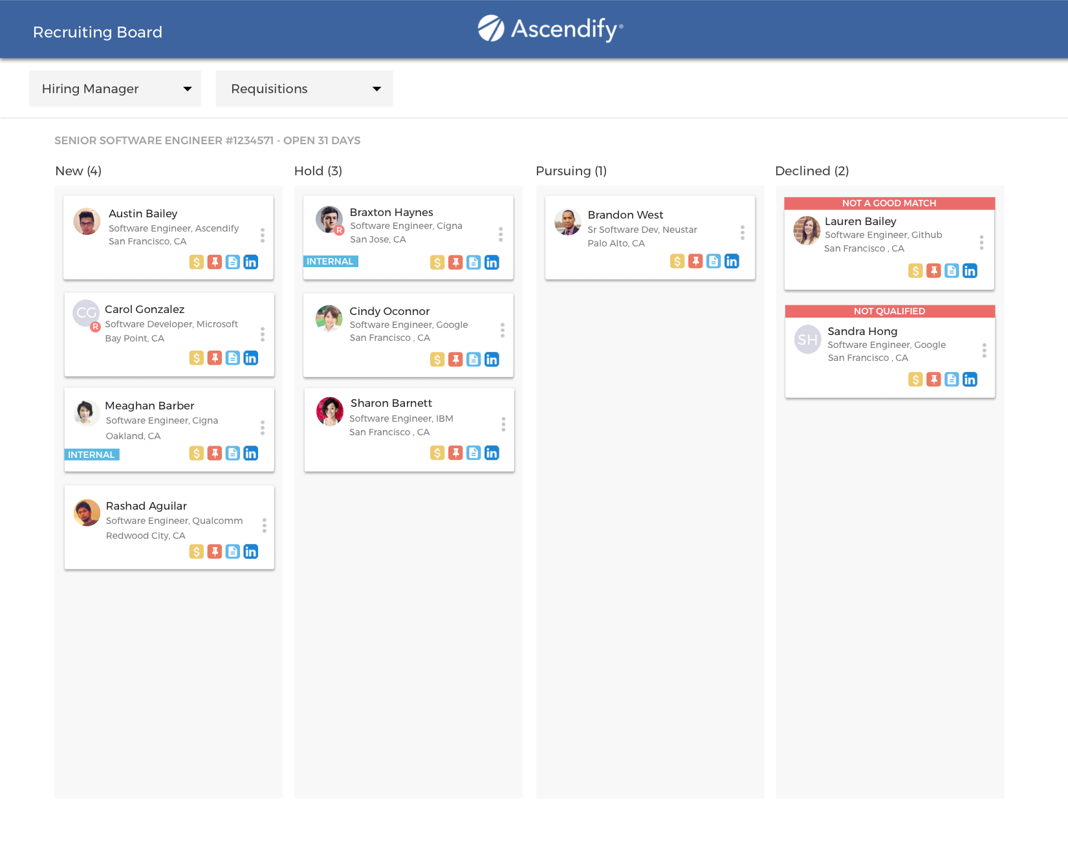Click Sharon Barnett's candidate name
This screenshot has width=1068, height=846.
click(x=391, y=403)
